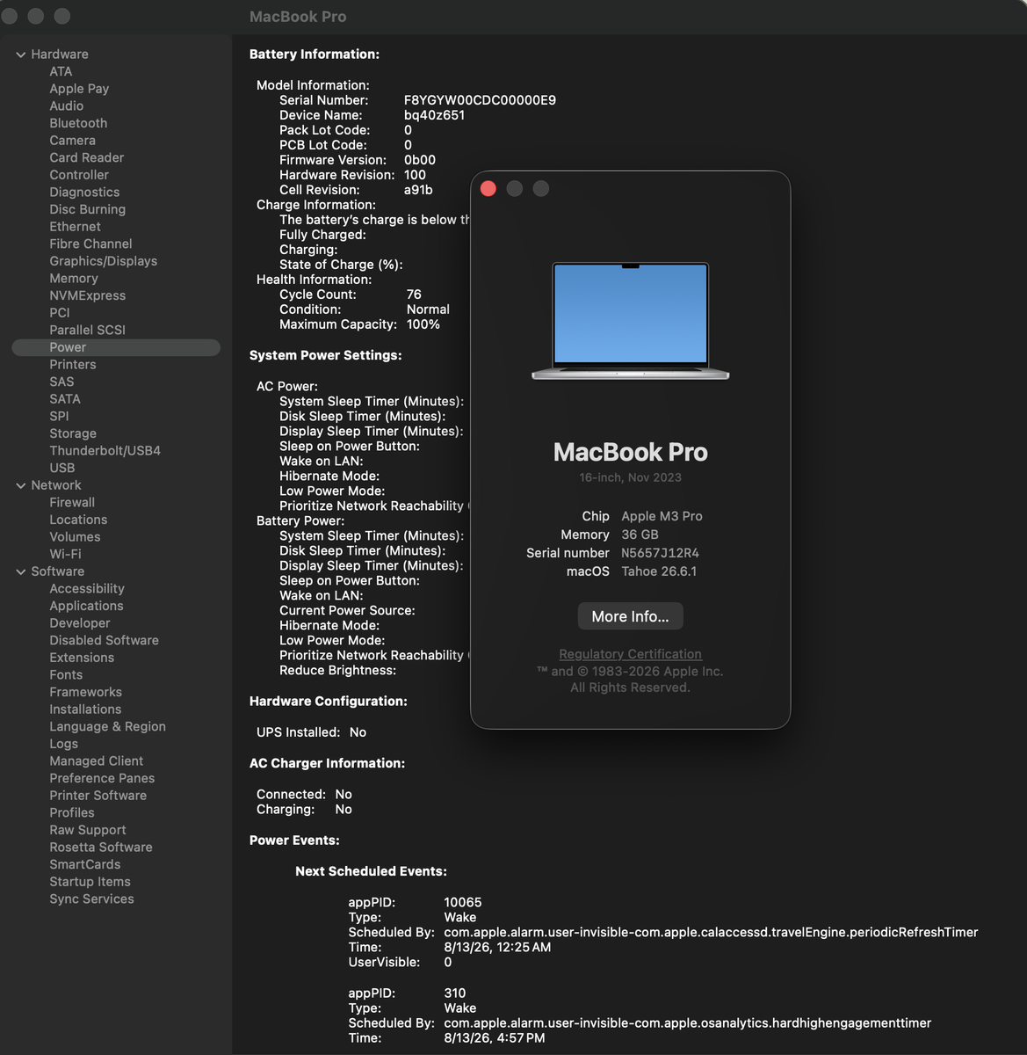Select SATA in the sidebar

point(65,399)
